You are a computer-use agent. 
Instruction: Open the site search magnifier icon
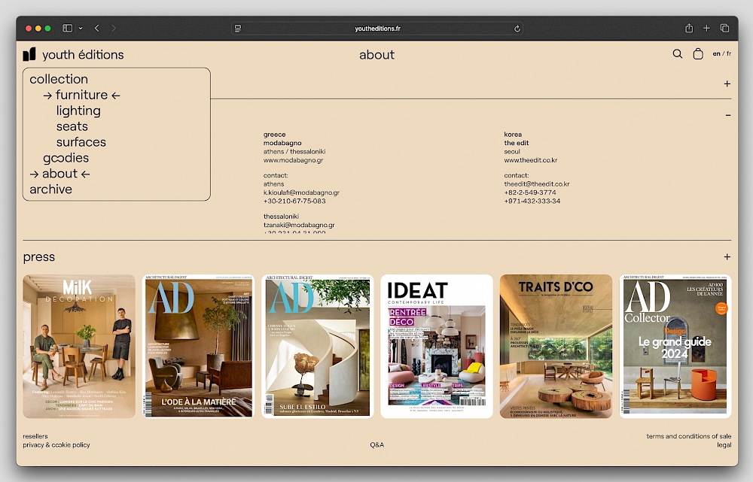677,54
